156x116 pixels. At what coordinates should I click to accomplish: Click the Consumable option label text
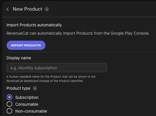pos(27,104)
